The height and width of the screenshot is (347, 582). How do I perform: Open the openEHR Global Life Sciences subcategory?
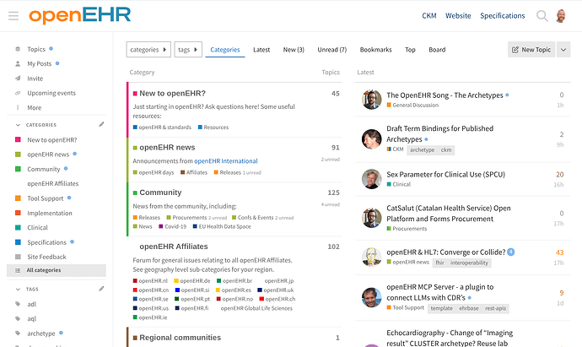(256, 308)
